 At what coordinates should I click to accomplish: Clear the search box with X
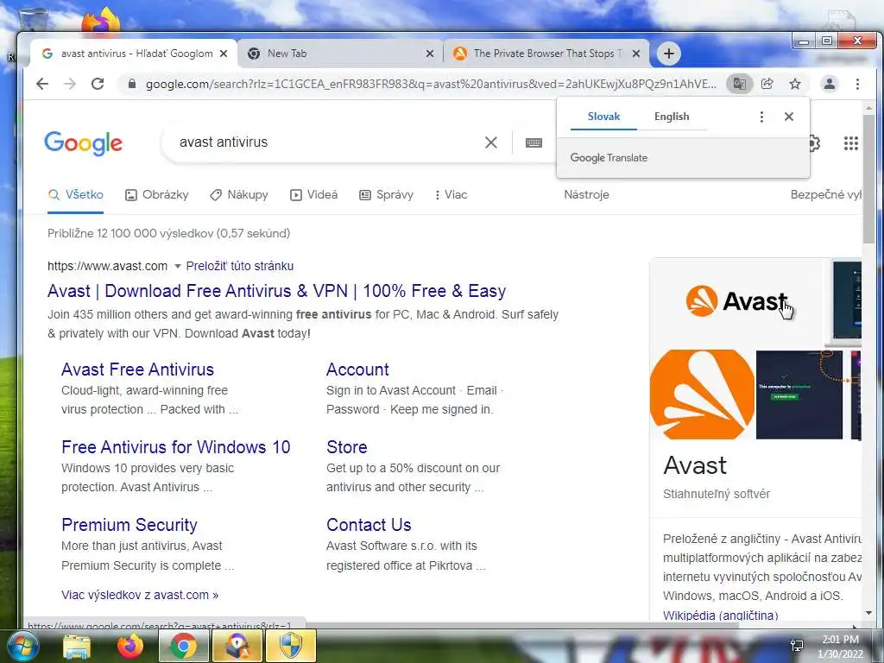point(491,142)
